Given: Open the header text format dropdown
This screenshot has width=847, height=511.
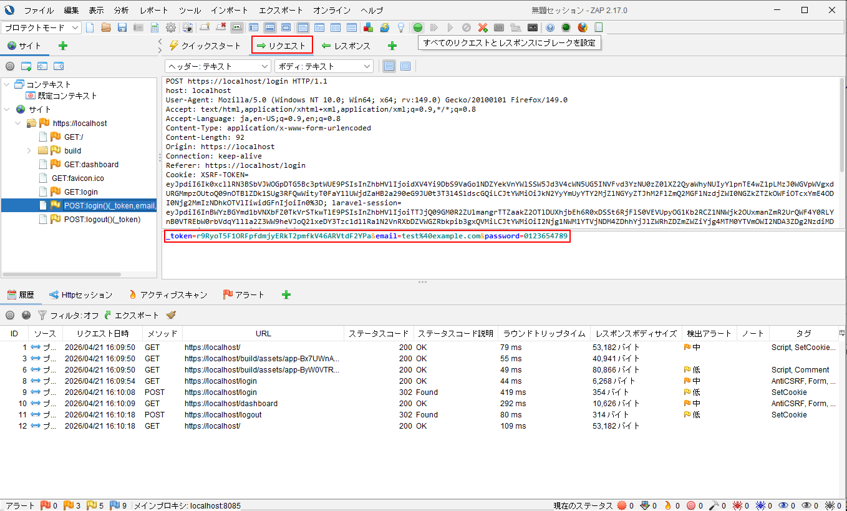Looking at the screenshot, I should pyautogui.click(x=218, y=66).
